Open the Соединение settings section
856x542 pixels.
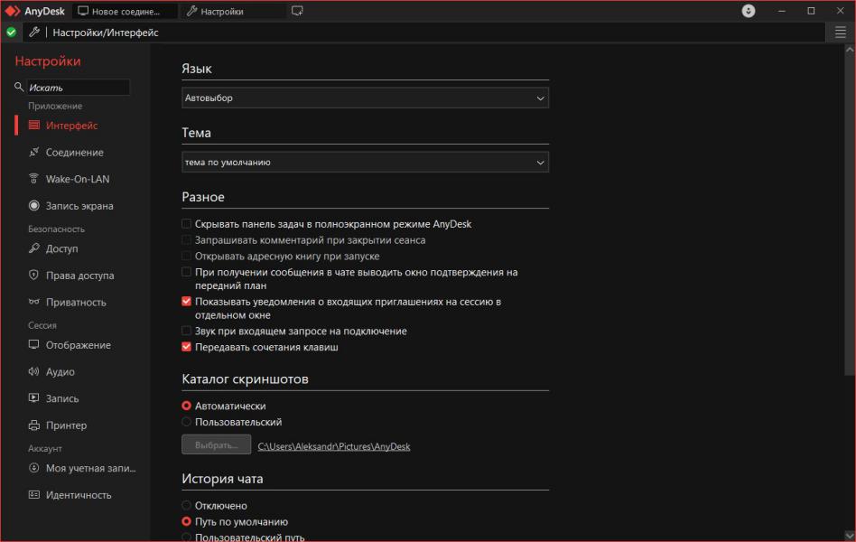tap(74, 153)
